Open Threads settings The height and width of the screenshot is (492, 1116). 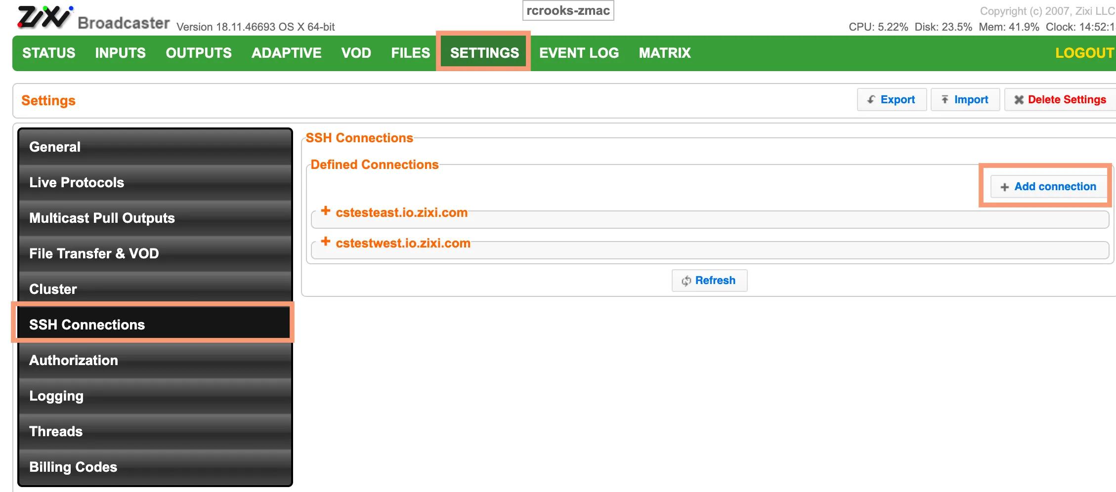point(155,432)
